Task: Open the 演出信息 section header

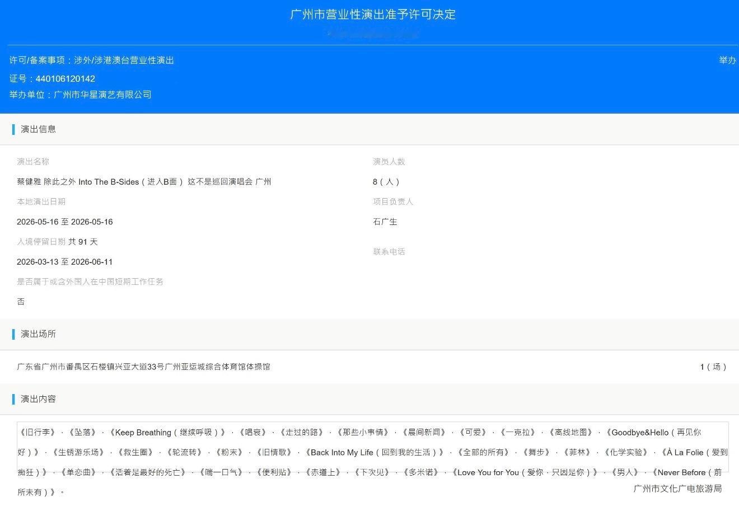Action: coord(38,129)
